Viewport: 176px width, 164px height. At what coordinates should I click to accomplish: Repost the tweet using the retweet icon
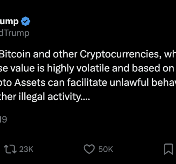tap(10, 149)
